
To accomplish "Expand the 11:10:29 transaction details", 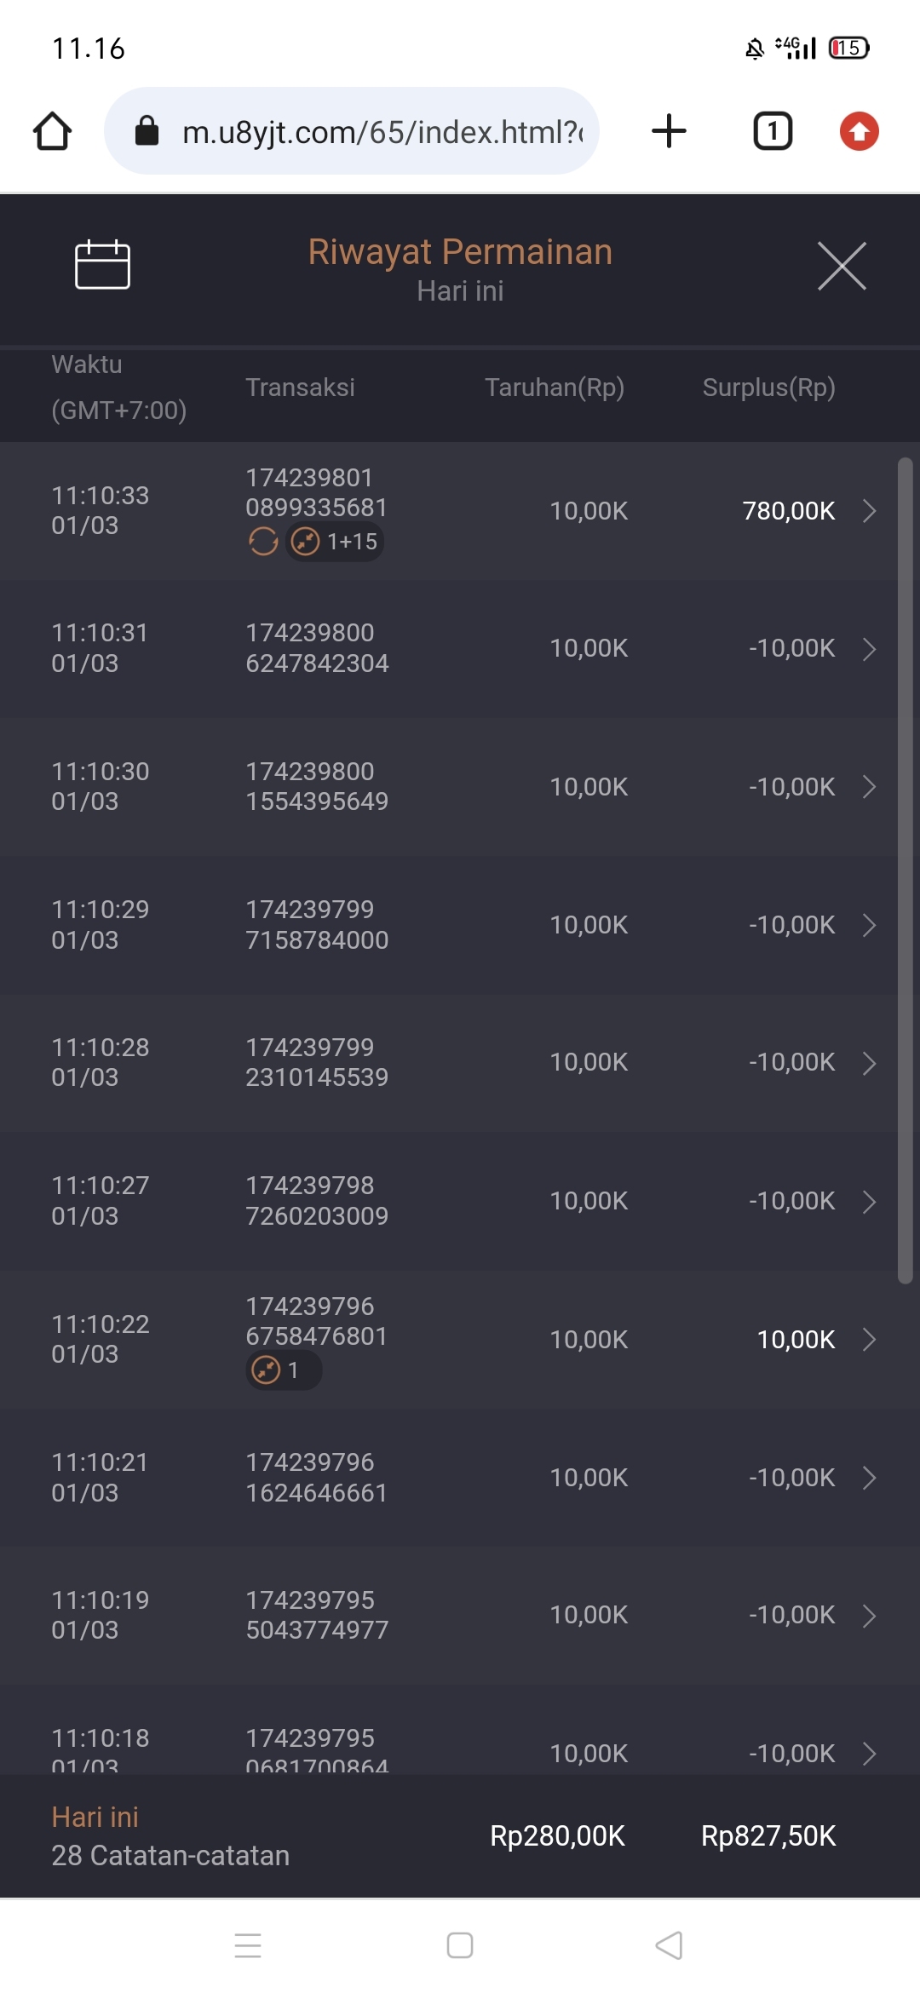I will (869, 925).
